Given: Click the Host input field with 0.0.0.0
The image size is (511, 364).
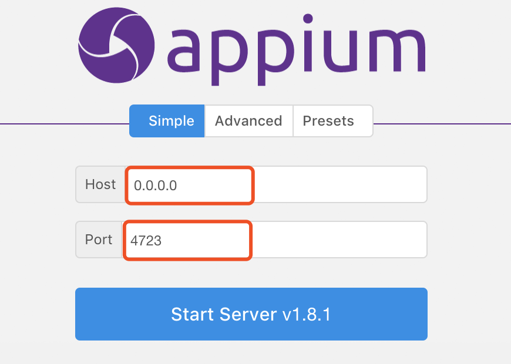Looking at the screenshot, I should [x=276, y=184].
